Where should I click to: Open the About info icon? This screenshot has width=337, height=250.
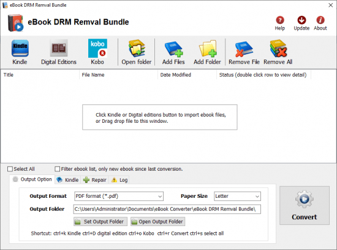coord(320,20)
